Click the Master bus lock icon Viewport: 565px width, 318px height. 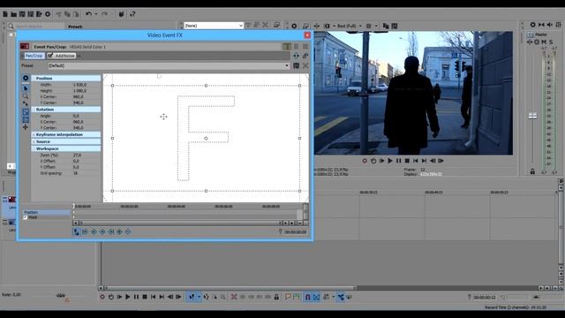tap(532, 171)
